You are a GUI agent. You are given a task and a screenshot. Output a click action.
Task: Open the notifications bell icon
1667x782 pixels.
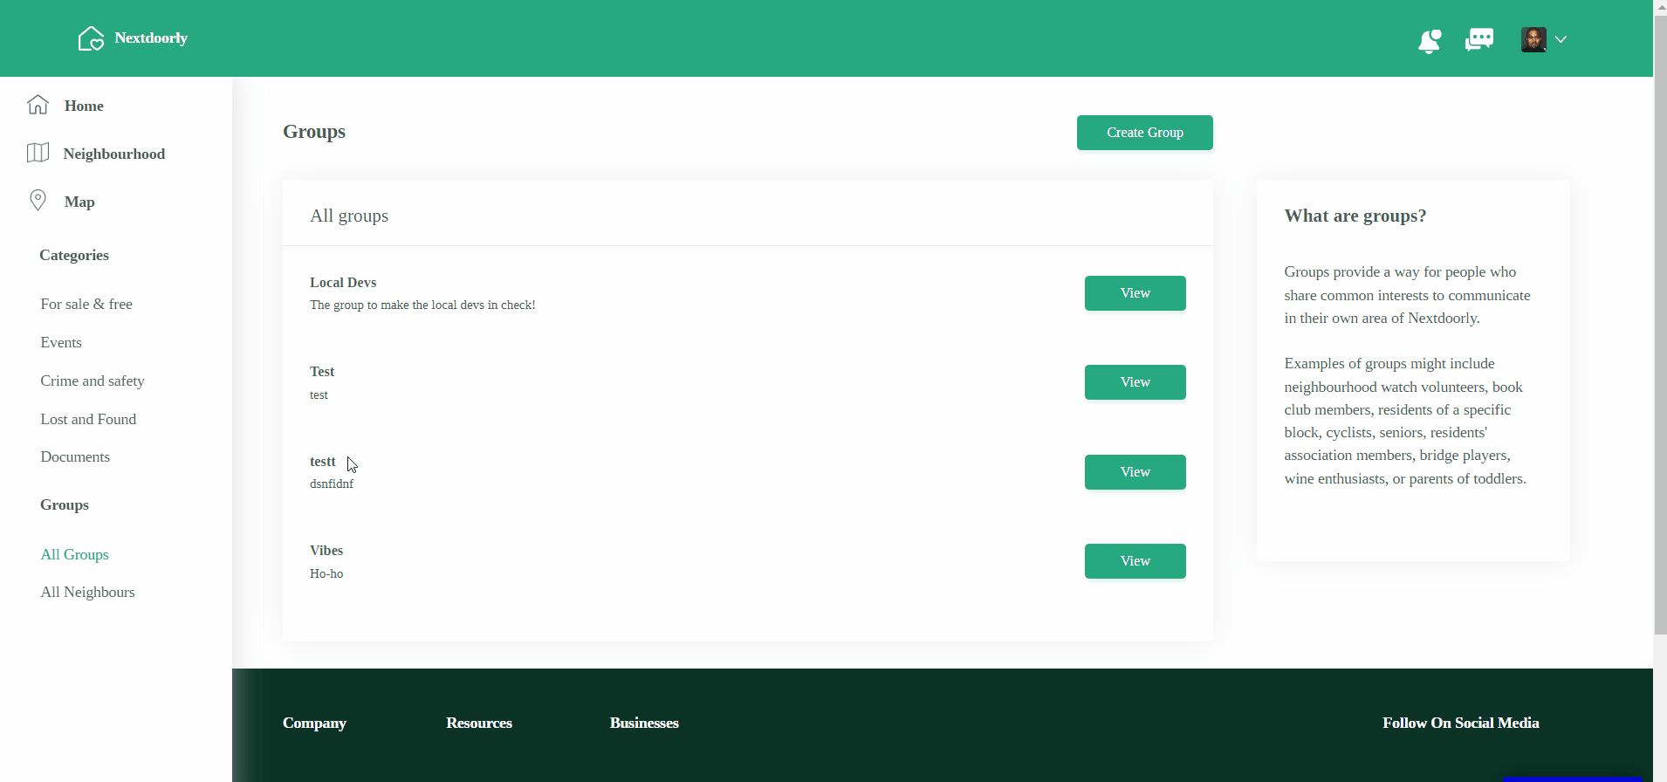pyautogui.click(x=1430, y=40)
